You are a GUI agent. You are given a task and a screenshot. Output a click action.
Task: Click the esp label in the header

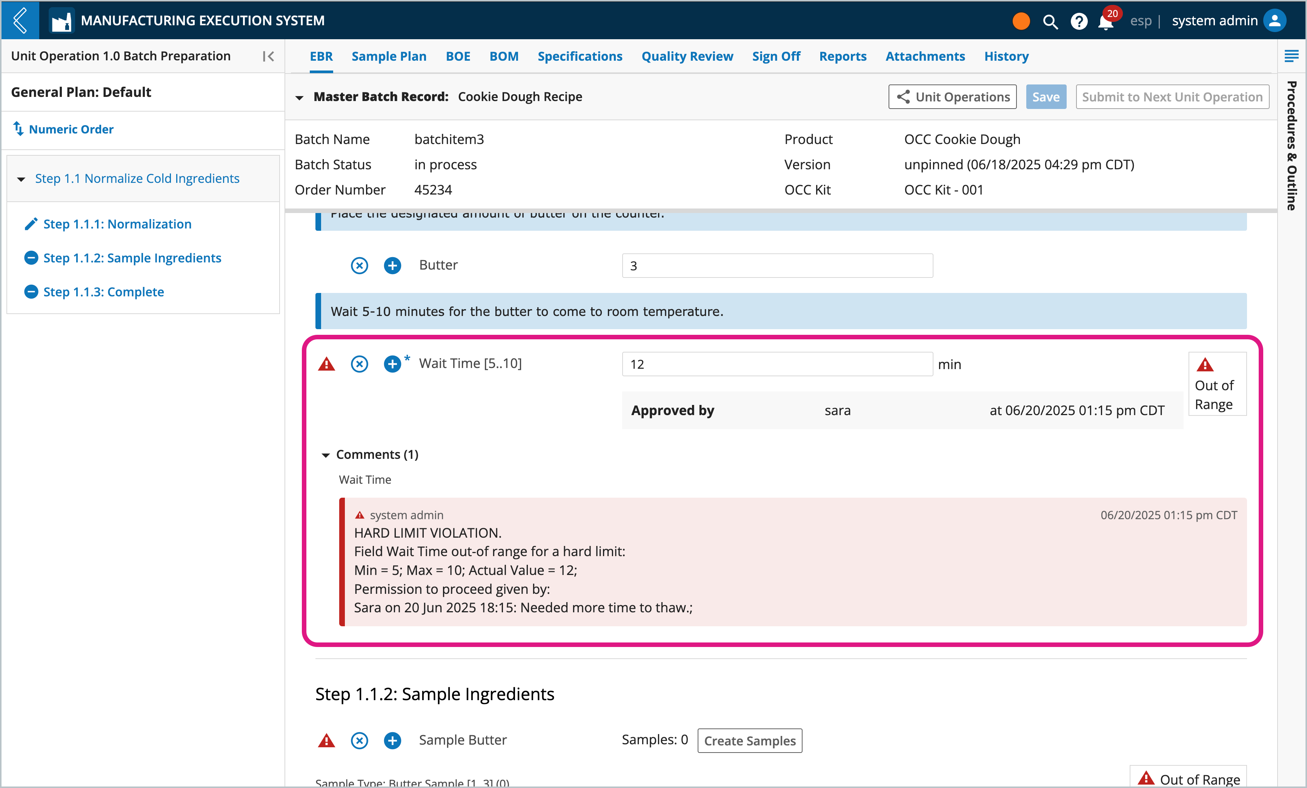pyautogui.click(x=1141, y=21)
